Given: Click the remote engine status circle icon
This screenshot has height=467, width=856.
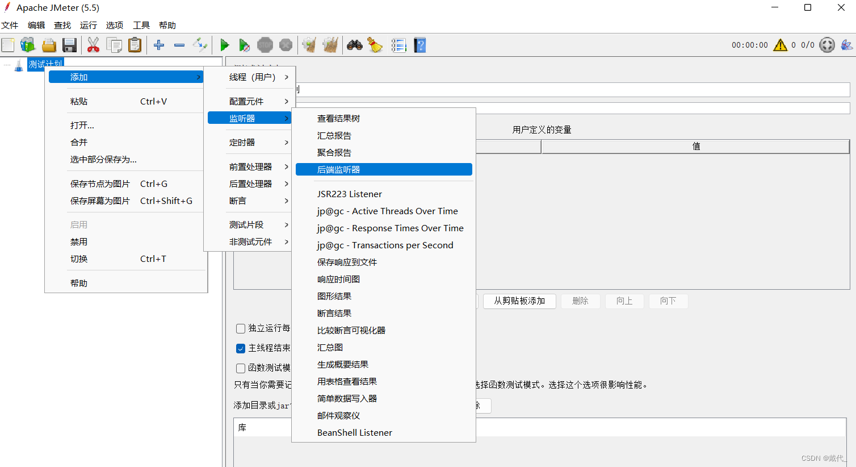Looking at the screenshot, I should (x=827, y=45).
